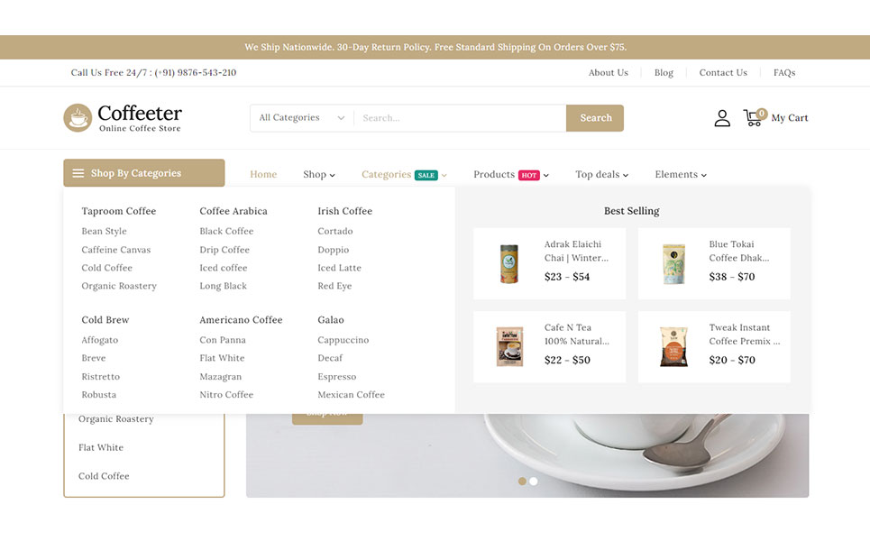Expand the Shop menu dropdown

point(319,174)
